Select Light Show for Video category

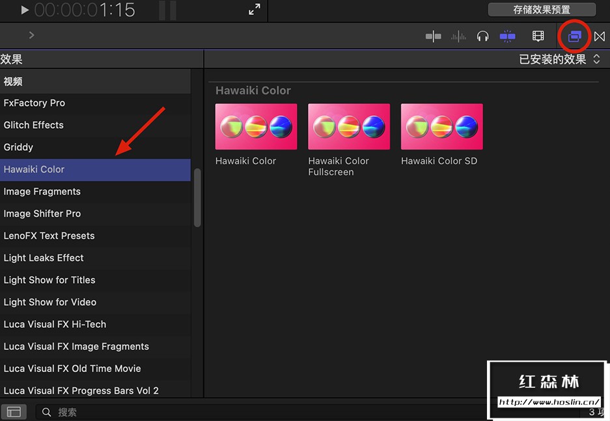pos(95,303)
